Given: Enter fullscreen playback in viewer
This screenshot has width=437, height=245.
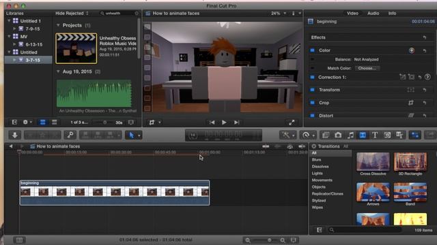Looking at the screenshot, I should [292, 122].
